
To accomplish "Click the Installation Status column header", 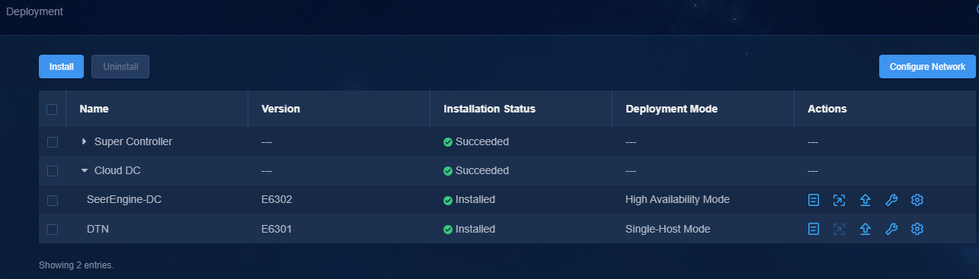I will (489, 109).
